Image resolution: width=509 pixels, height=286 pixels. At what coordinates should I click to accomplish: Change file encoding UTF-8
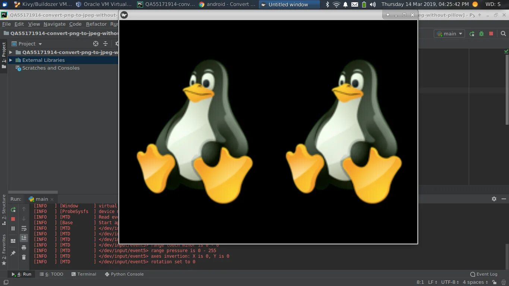[x=450, y=282]
